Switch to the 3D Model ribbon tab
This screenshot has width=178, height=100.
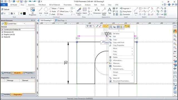point(14,5)
